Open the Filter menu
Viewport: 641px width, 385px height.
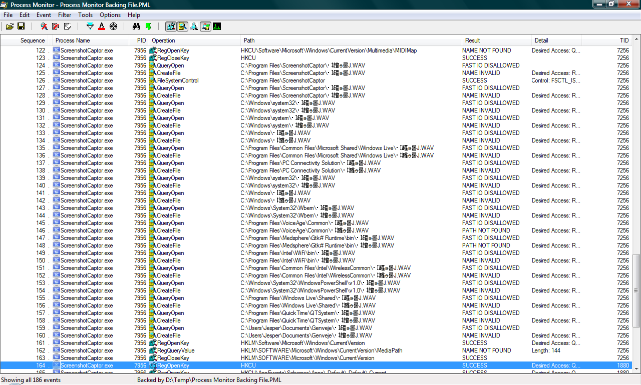coord(65,15)
